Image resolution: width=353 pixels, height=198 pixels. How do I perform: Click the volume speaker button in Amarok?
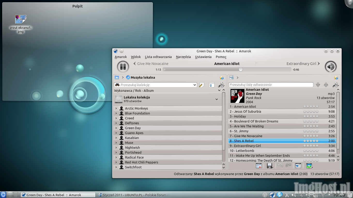pyautogui.click(x=331, y=67)
